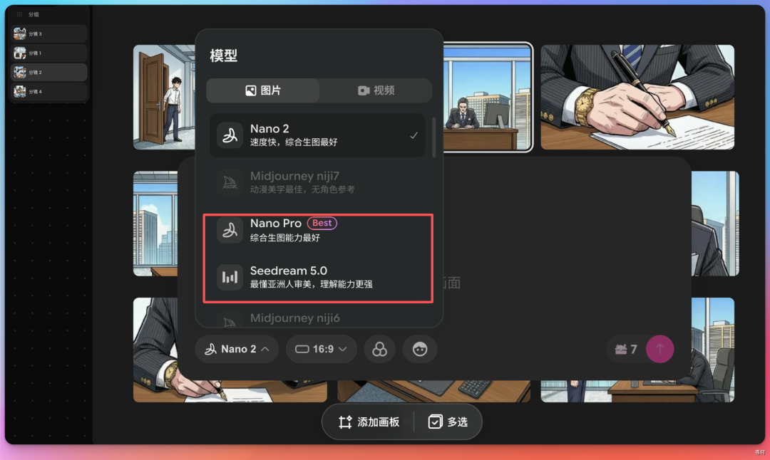Enable 多选 multi-select mode
Screen dimensions: 770x460
point(448,422)
